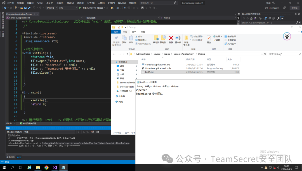Click the Save icon in Visual Studio toolbar
The width and height of the screenshot is (302, 171).
click(x=25, y=8)
